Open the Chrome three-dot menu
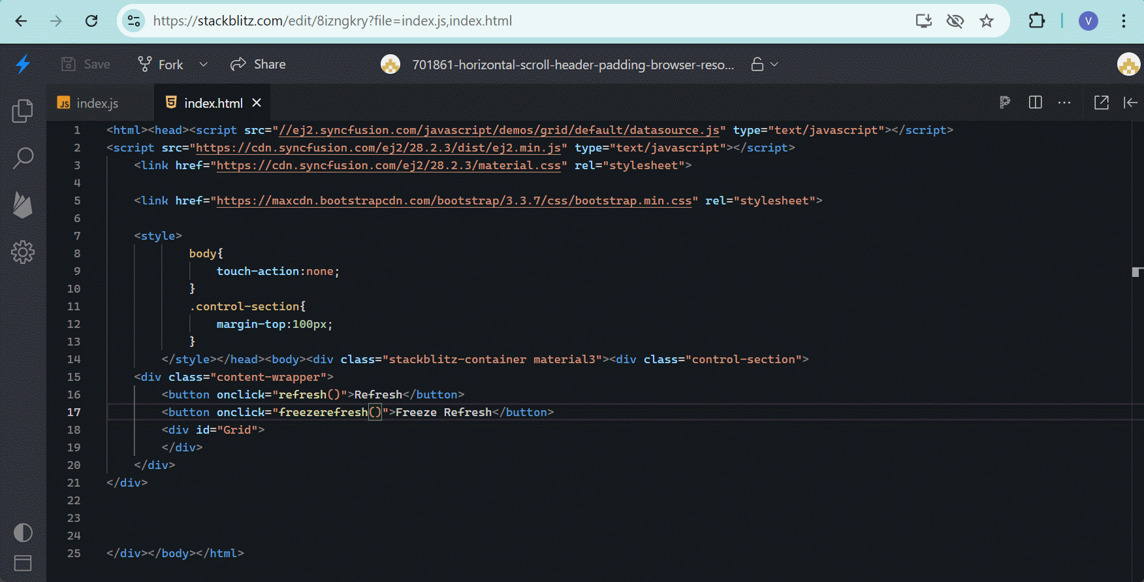 [1124, 21]
